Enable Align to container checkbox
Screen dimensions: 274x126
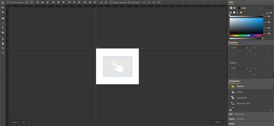coord(111,2)
